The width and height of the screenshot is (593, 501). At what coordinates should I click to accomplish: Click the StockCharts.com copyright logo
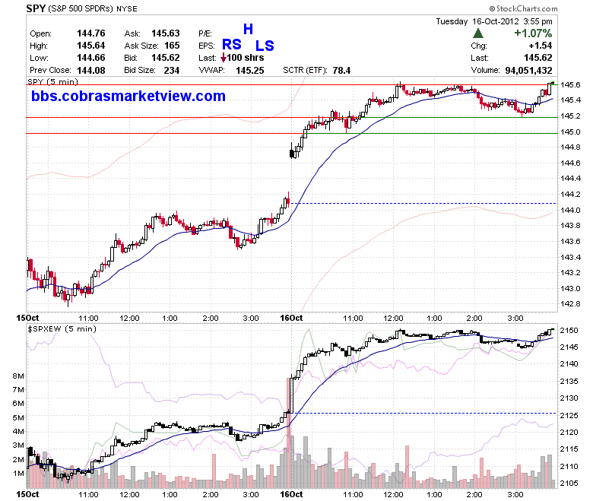click(x=523, y=8)
